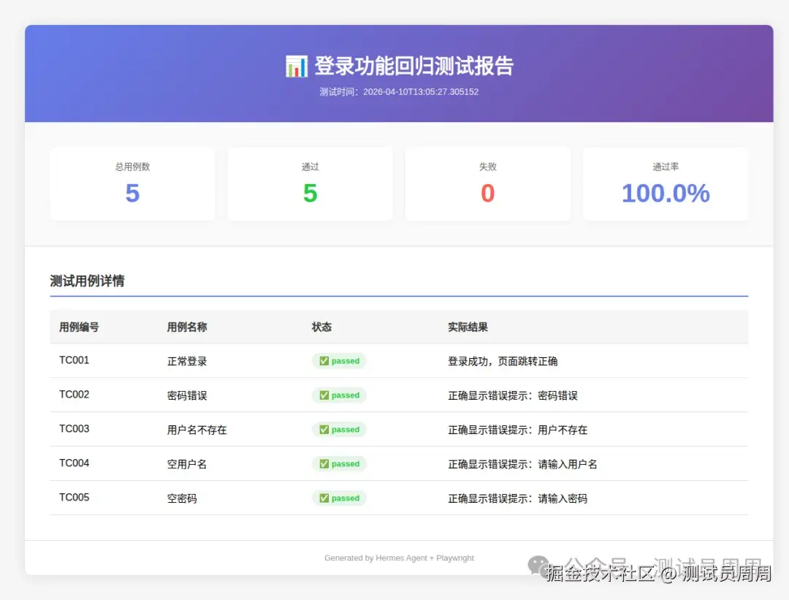Image resolution: width=789 pixels, height=600 pixels.
Task: Toggle the passed status badge for 密码错误
Action: (338, 395)
